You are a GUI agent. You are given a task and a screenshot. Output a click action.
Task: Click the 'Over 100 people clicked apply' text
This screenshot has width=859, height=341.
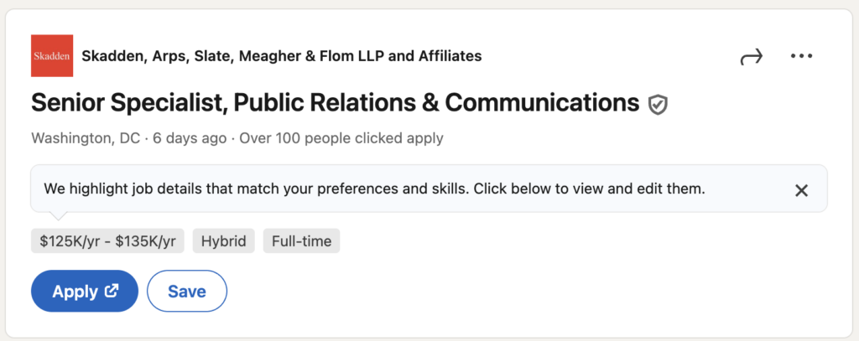[x=341, y=138]
